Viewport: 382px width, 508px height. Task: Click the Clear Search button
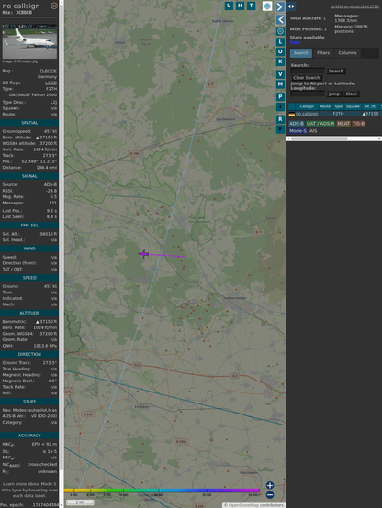point(307,78)
